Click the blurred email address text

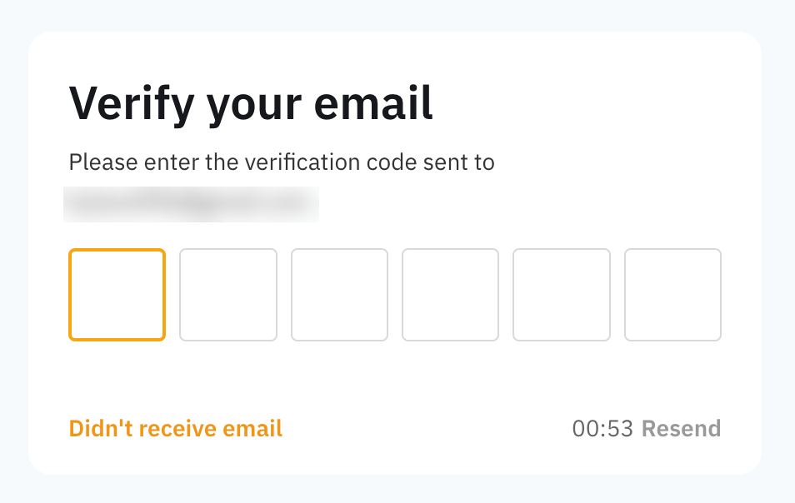point(191,204)
